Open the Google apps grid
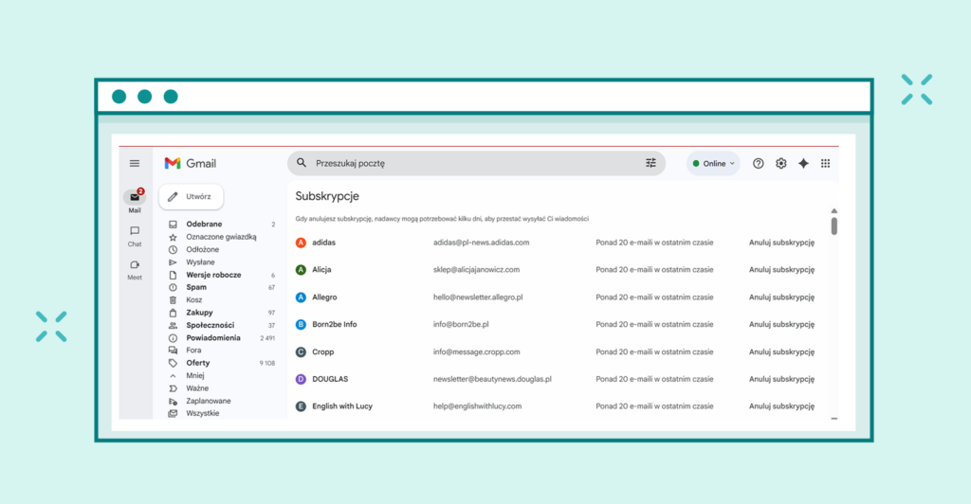Image resolution: width=971 pixels, height=504 pixels. (826, 164)
